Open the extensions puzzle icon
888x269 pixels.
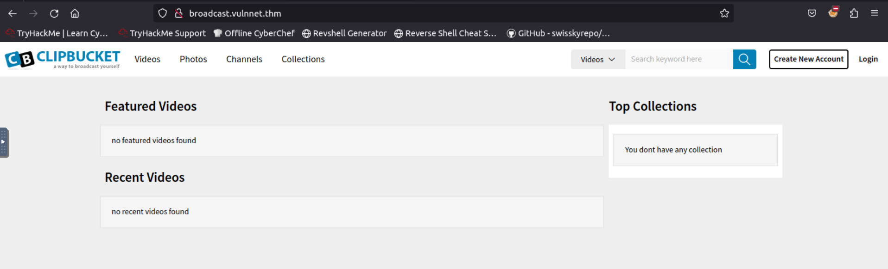pyautogui.click(x=854, y=13)
